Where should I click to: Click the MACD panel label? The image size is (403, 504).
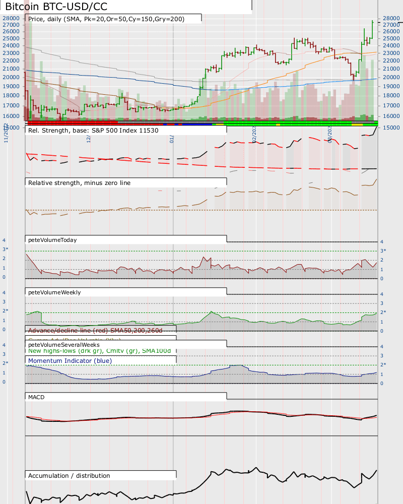tap(36, 397)
